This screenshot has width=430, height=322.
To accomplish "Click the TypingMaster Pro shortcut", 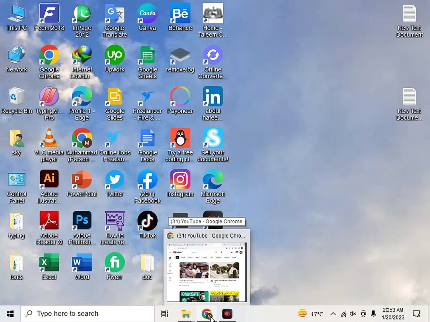I will (49, 104).
